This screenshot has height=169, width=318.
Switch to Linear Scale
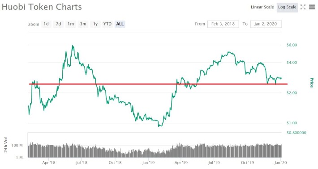(262, 7)
